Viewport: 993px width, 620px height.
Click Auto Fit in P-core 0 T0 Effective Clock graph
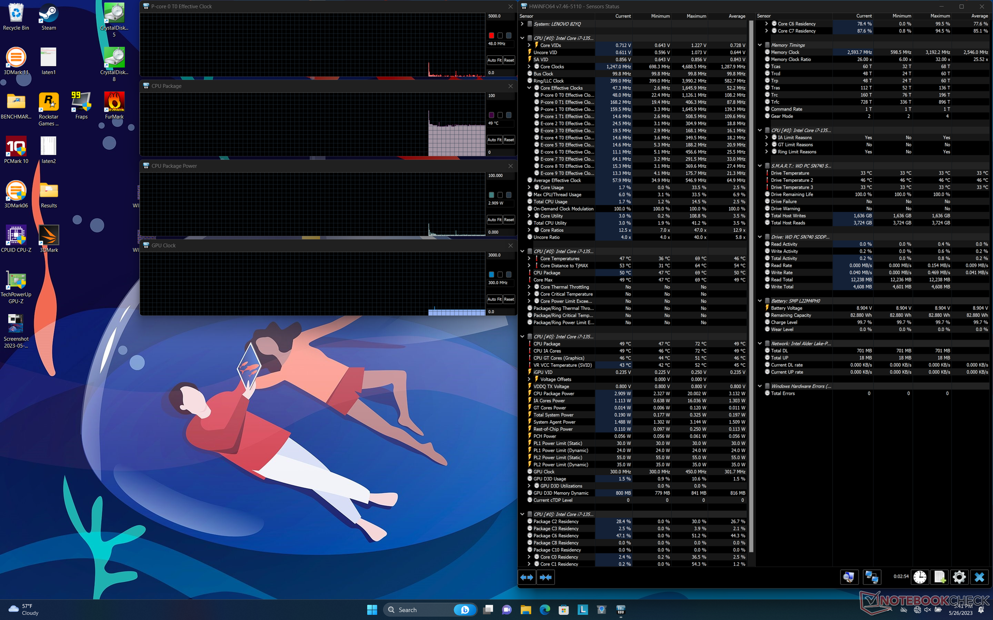(494, 60)
